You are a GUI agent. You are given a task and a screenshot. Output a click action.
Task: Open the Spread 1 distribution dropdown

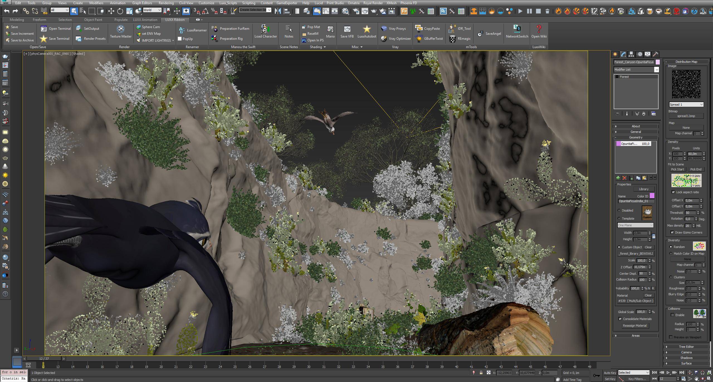(x=686, y=105)
